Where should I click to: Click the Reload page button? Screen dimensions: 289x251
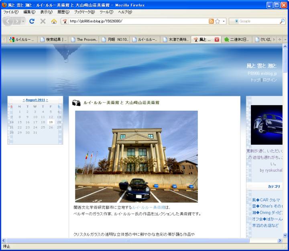pos(32,21)
